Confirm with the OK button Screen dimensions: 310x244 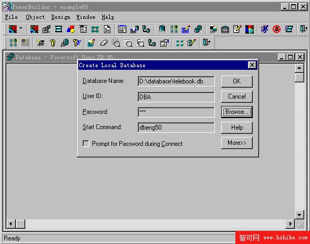click(236, 81)
